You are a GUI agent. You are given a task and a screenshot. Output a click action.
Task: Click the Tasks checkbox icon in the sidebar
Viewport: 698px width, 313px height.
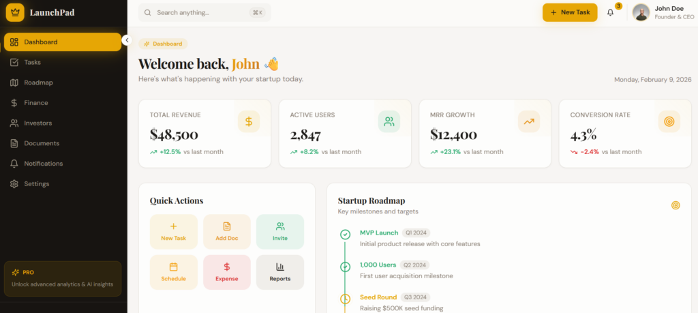pos(14,62)
